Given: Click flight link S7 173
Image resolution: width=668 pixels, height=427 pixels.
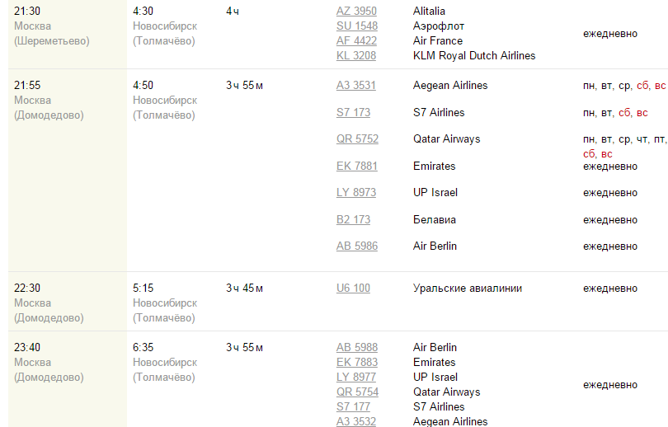Looking at the screenshot, I should coord(353,113).
